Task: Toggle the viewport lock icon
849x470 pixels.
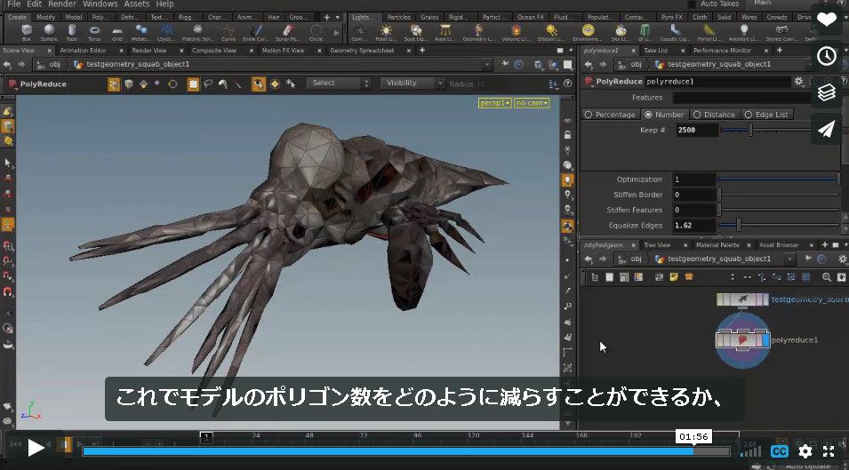Action: (x=567, y=135)
